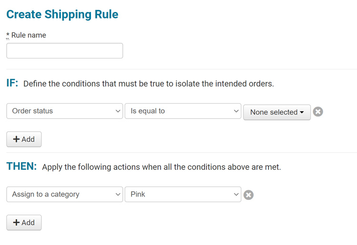Delete the Assign to a category action

(x=248, y=195)
